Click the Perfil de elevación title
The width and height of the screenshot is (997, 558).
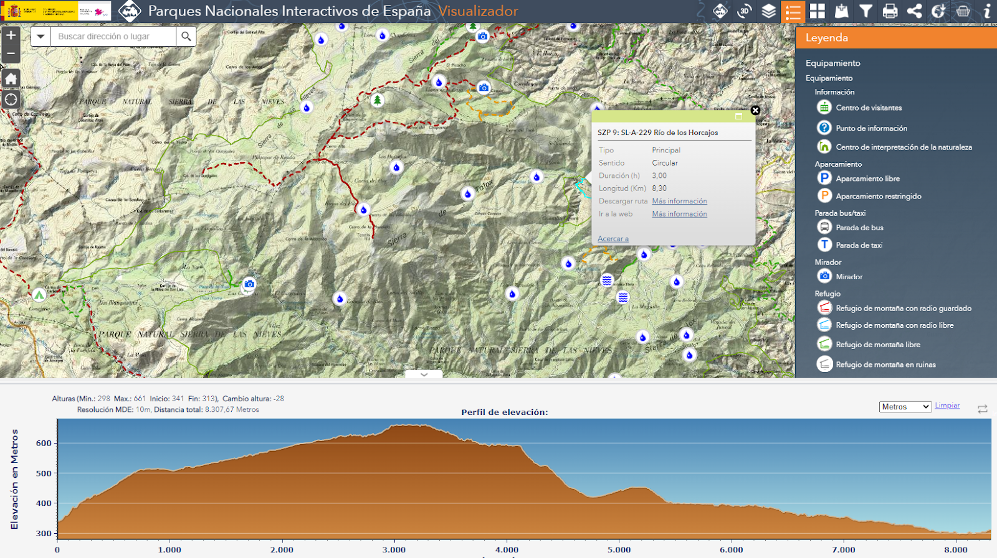pyautogui.click(x=505, y=412)
